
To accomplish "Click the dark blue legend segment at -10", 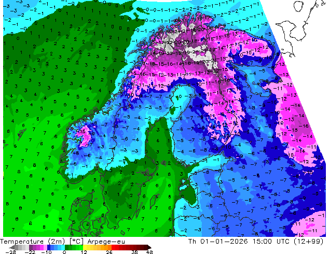I will pos(49,247).
